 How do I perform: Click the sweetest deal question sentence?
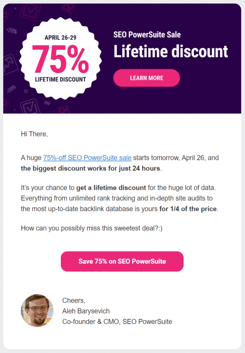pos(91,228)
